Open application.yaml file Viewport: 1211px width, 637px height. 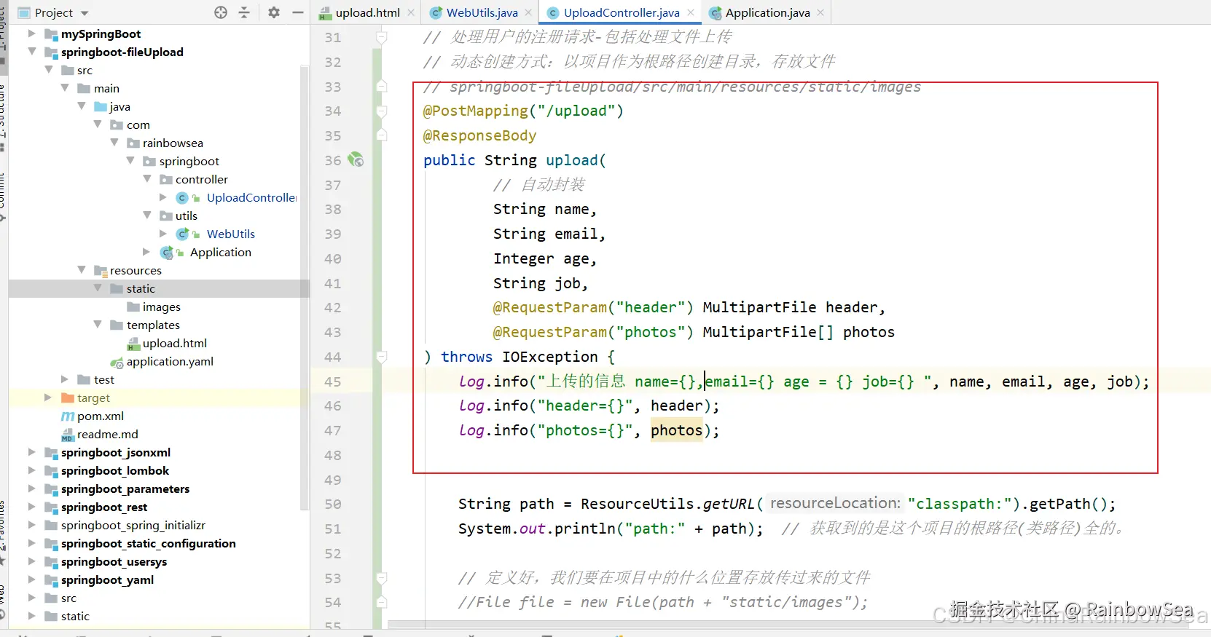pyautogui.click(x=170, y=361)
